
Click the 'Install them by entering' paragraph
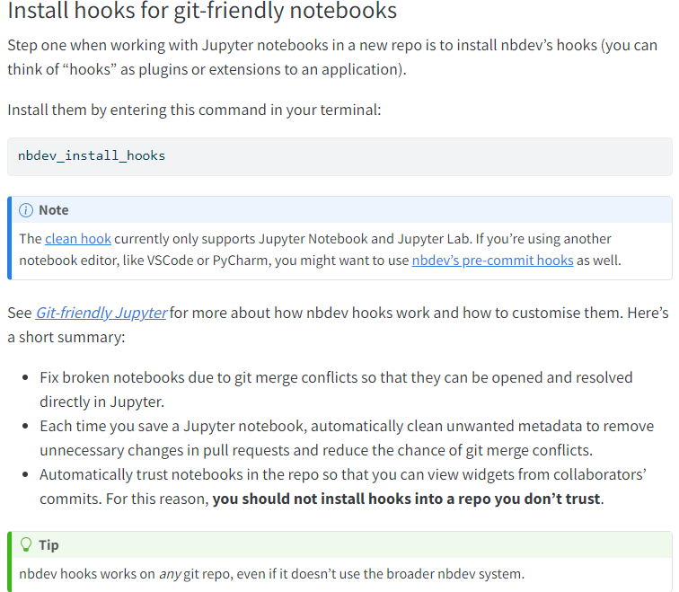click(194, 110)
